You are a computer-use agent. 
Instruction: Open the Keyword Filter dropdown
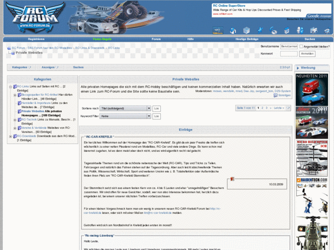click(125, 116)
